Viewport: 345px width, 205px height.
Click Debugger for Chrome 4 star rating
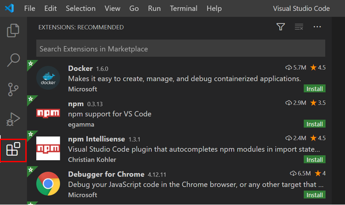click(x=320, y=173)
